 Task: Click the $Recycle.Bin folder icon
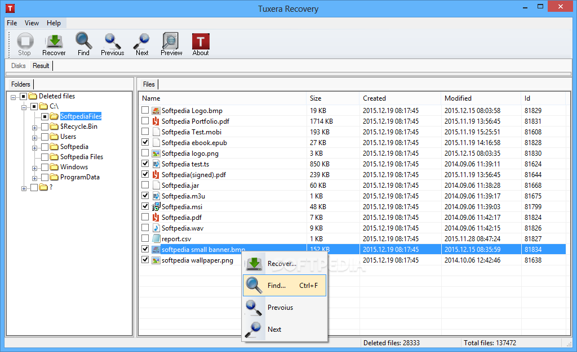55,127
